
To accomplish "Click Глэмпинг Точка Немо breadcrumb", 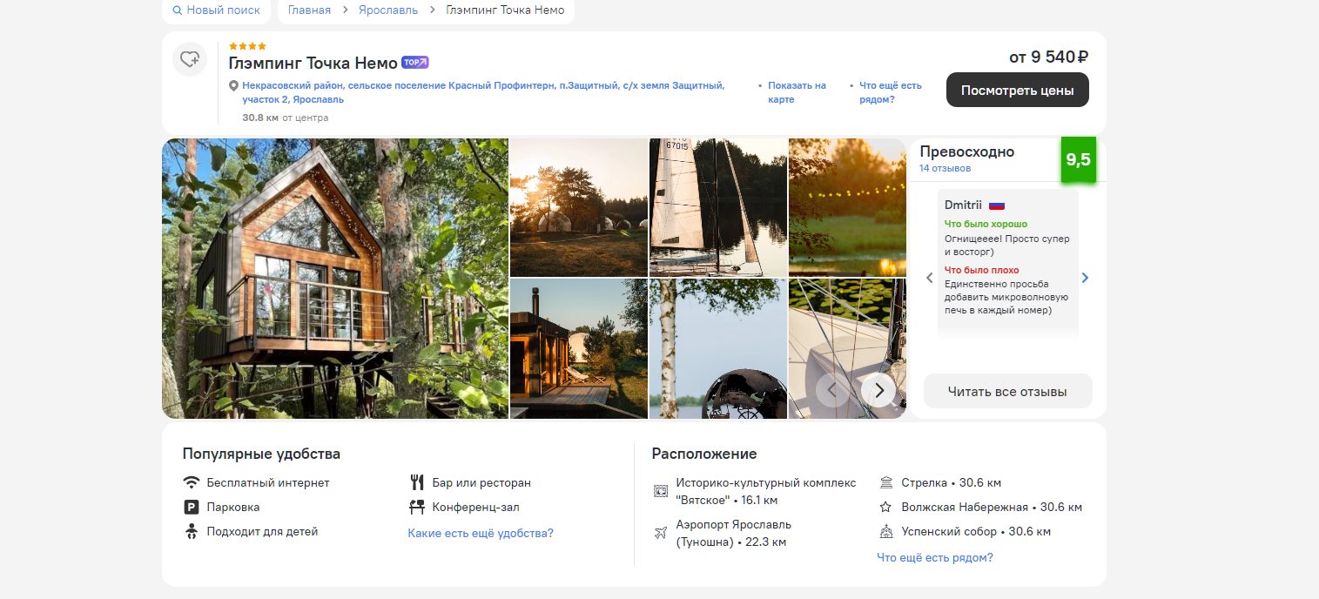I will pyautogui.click(x=505, y=10).
